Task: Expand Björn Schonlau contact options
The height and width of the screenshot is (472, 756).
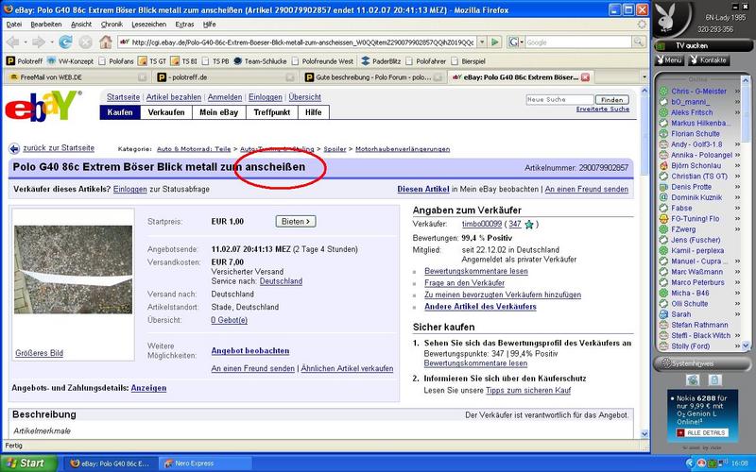Action: coord(737,166)
